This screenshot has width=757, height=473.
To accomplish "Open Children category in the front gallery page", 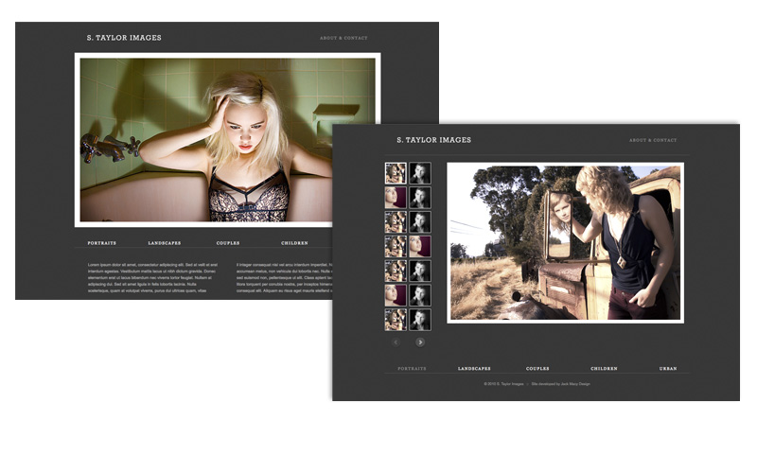I will (604, 368).
